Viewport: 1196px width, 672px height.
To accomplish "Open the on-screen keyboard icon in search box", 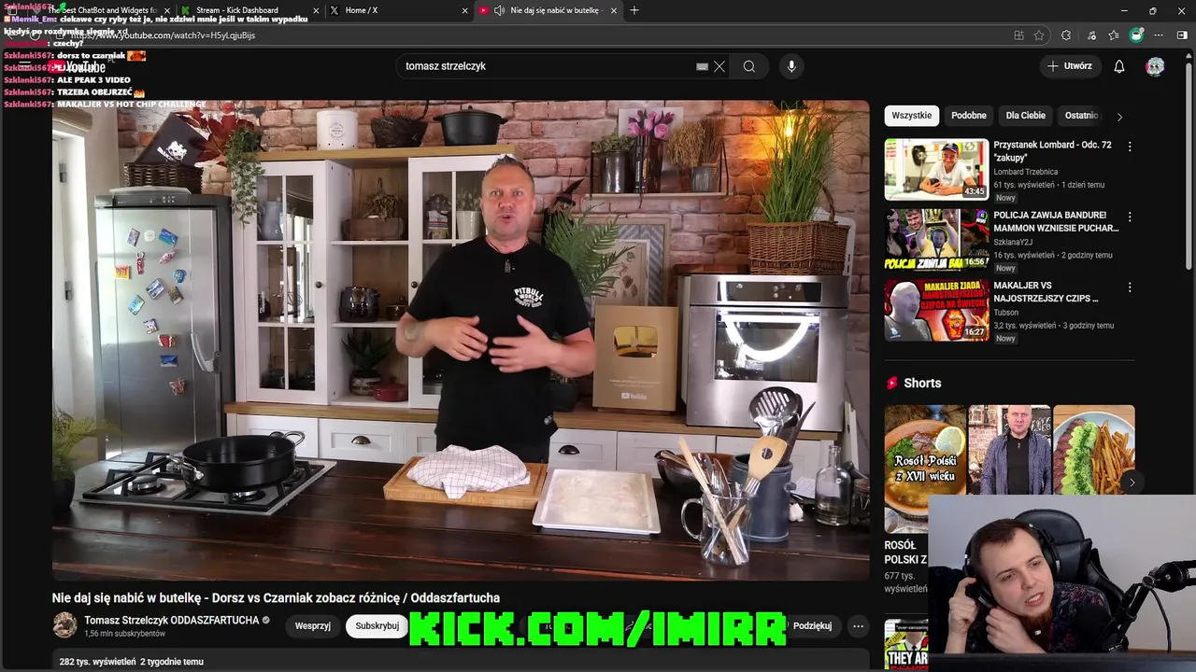I will (x=702, y=66).
